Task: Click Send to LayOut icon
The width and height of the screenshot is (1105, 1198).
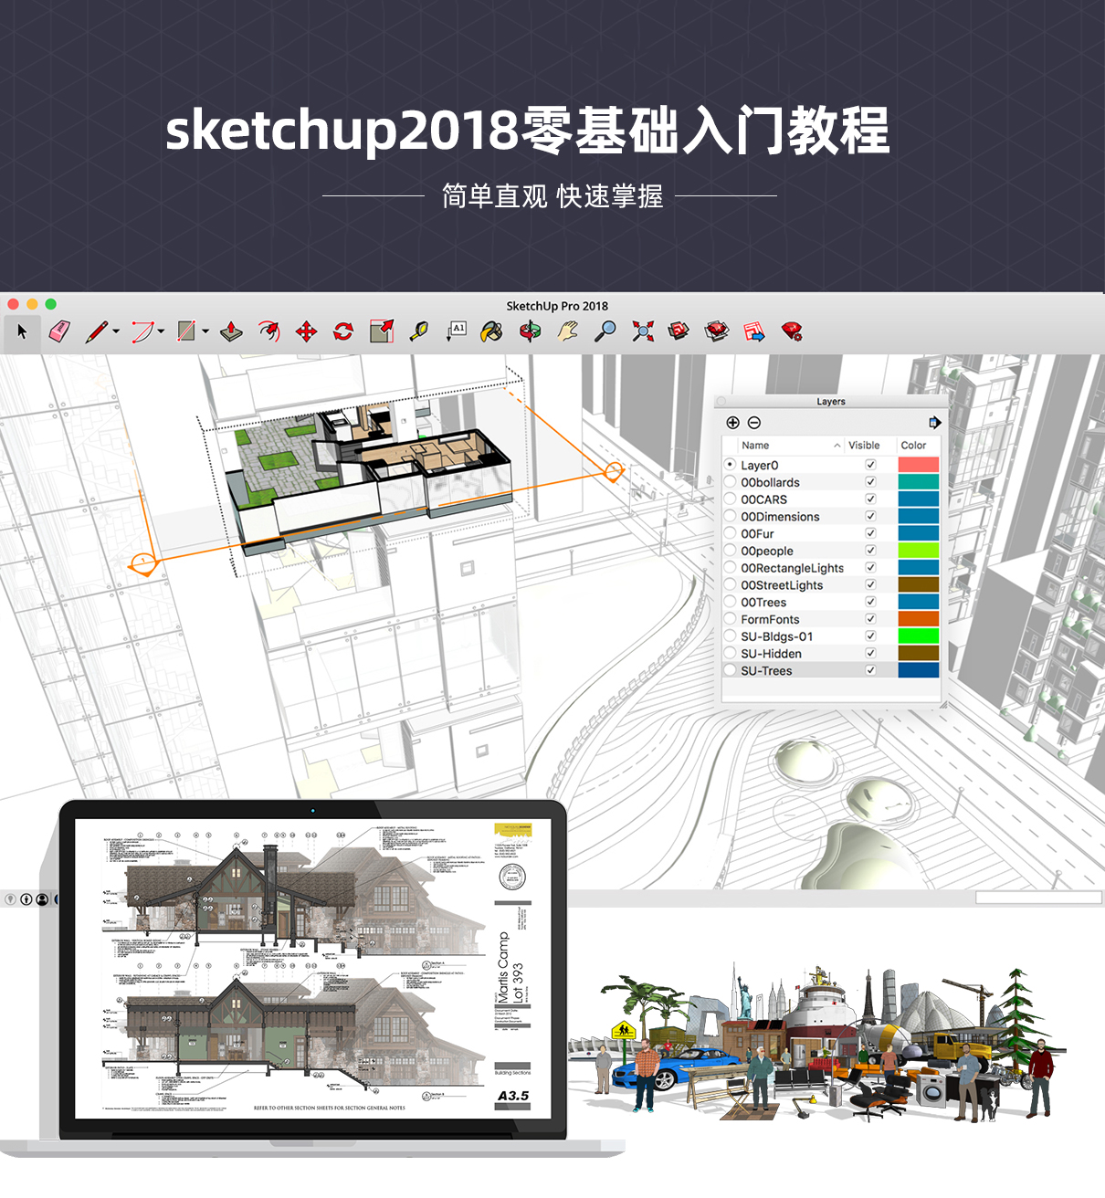Action: [754, 331]
